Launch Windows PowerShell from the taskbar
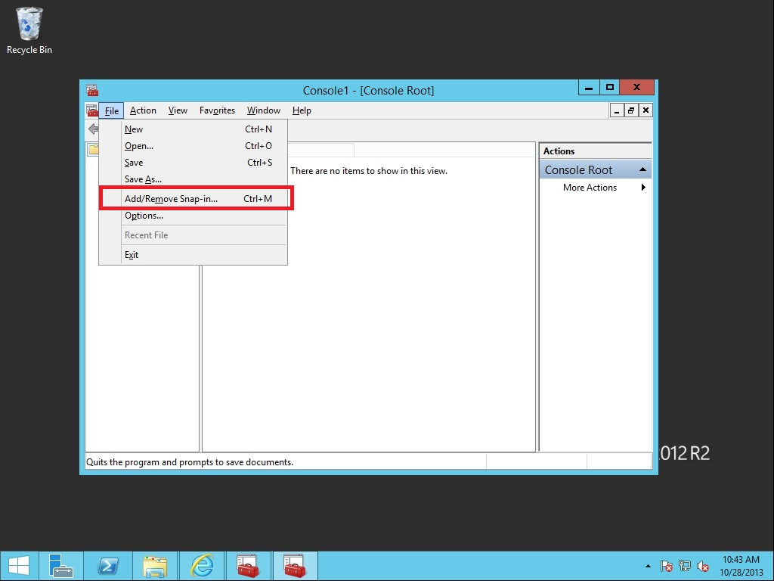The width and height of the screenshot is (774, 581). [x=108, y=565]
